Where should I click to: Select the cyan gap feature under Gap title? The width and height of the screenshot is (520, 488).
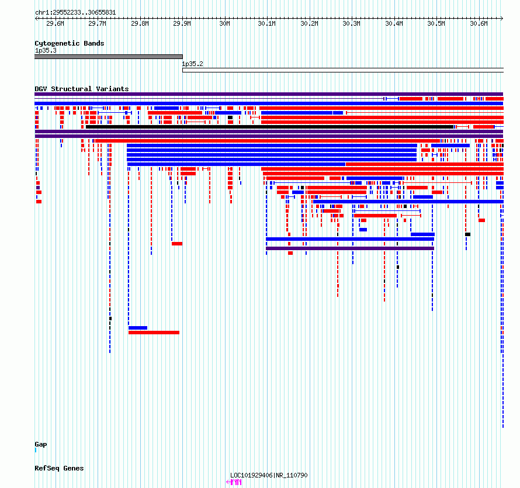click(x=36, y=450)
